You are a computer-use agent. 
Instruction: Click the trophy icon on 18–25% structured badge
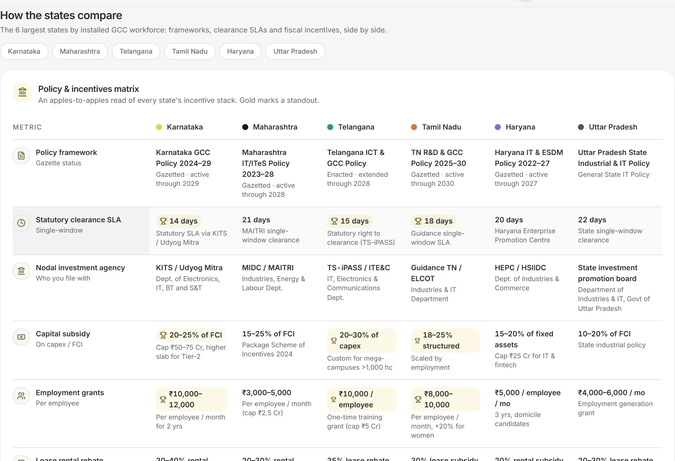pos(418,341)
